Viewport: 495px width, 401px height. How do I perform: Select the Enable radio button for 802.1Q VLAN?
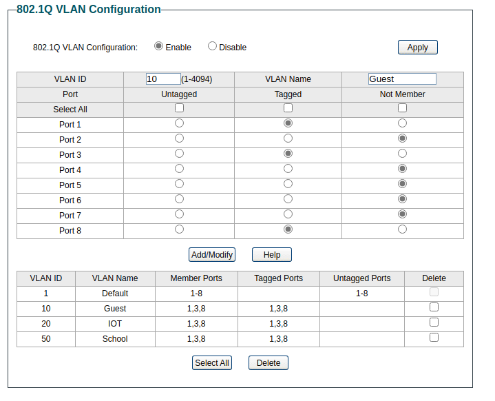(159, 46)
